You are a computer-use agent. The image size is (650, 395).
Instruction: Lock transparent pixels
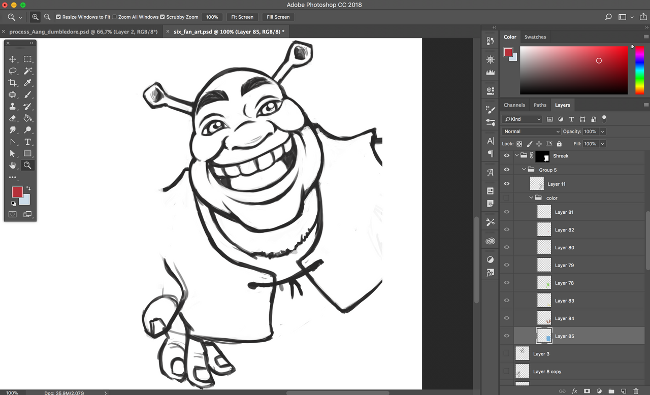click(x=519, y=144)
